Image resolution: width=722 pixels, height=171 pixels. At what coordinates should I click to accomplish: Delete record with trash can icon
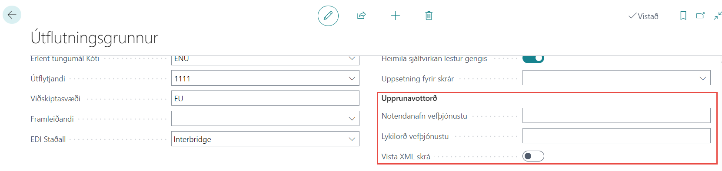pyautogui.click(x=429, y=16)
